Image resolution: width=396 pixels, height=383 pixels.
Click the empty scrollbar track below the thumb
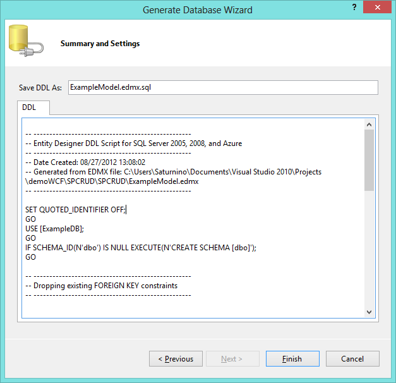tap(369, 253)
